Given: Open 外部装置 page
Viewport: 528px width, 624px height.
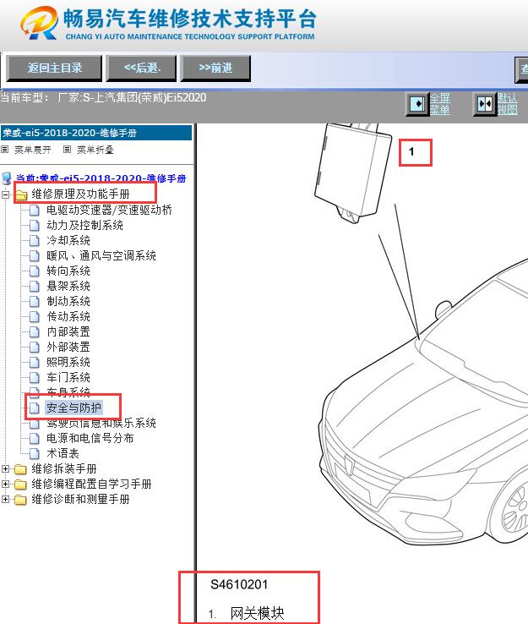Looking at the screenshot, I should click(x=68, y=347).
